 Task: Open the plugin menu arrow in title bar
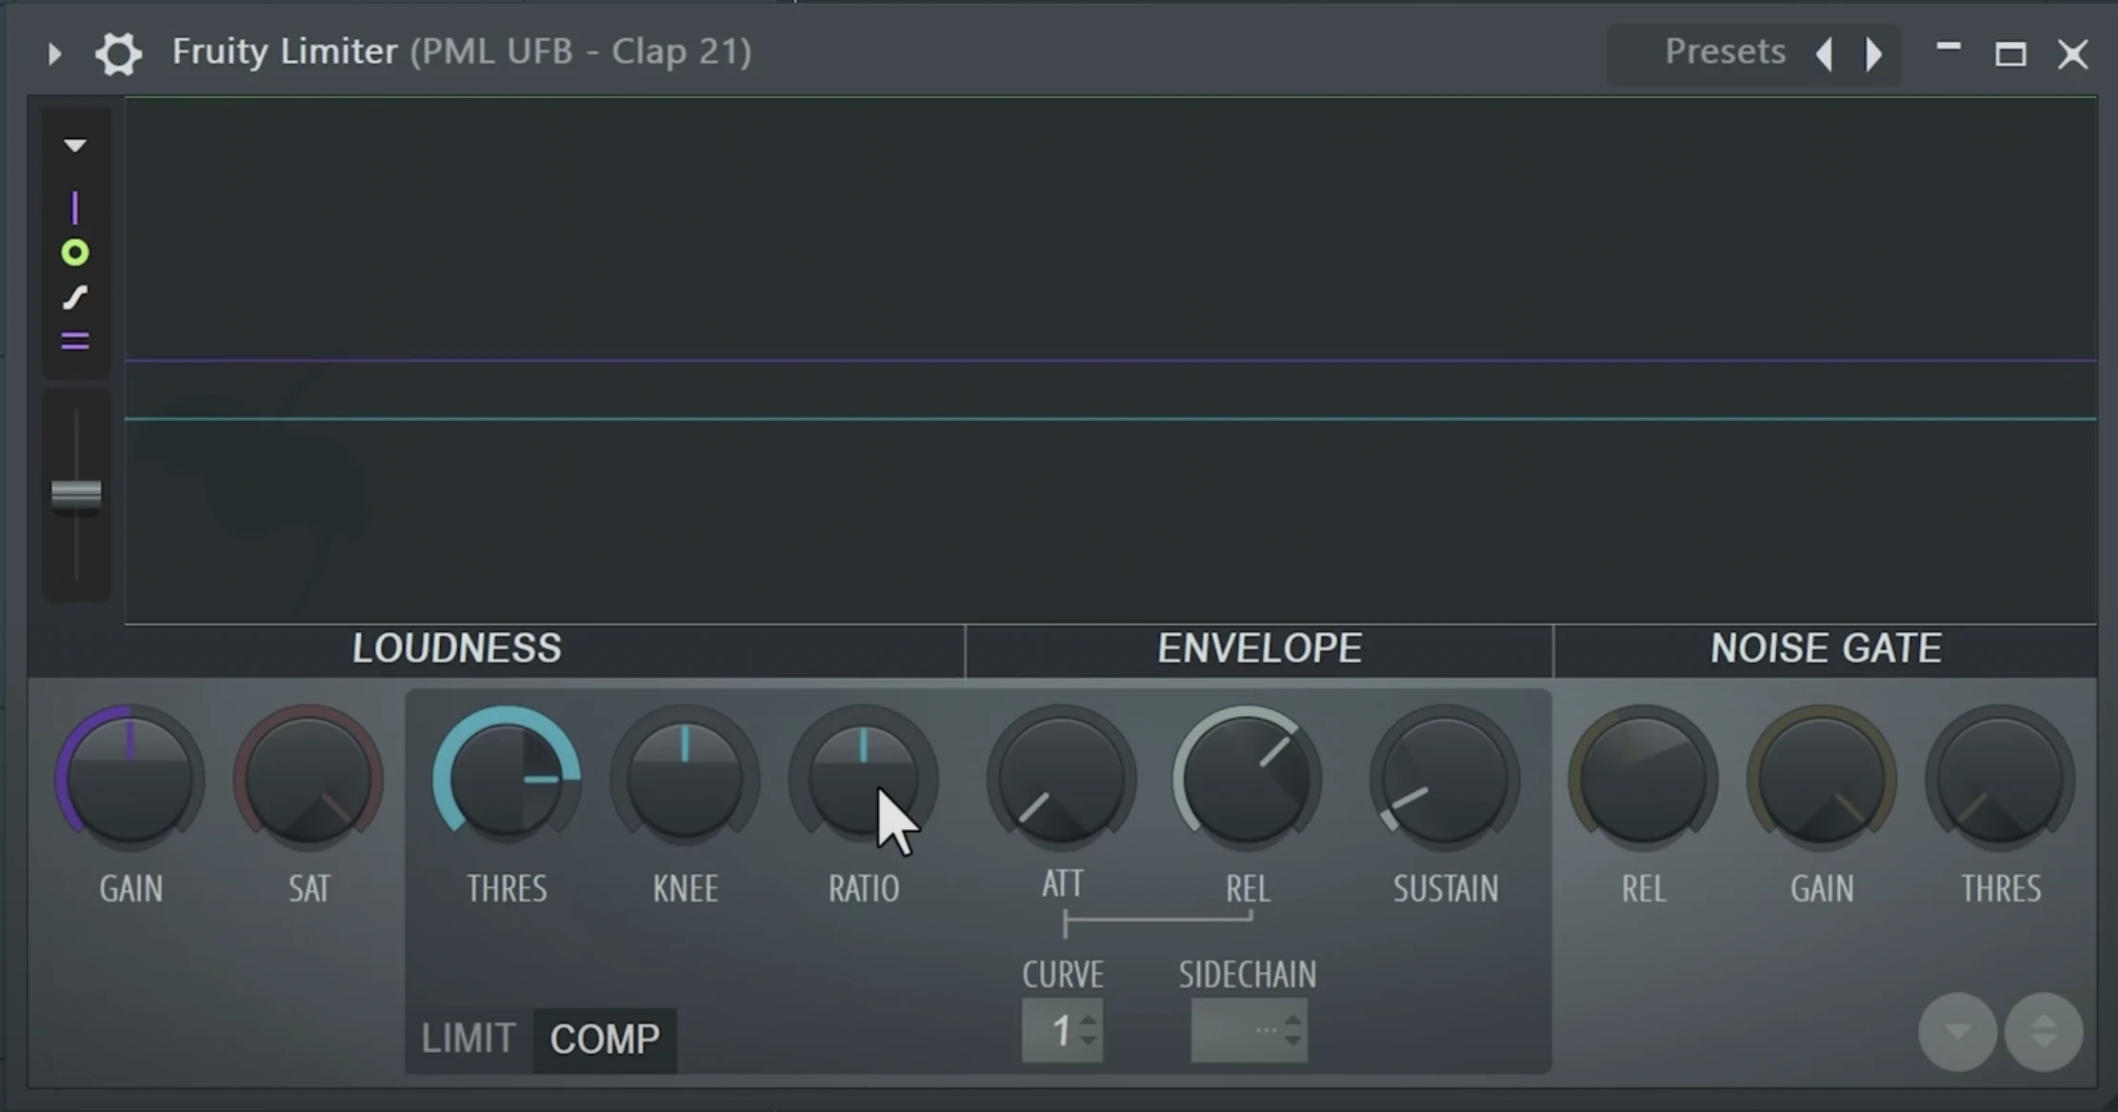coord(54,53)
